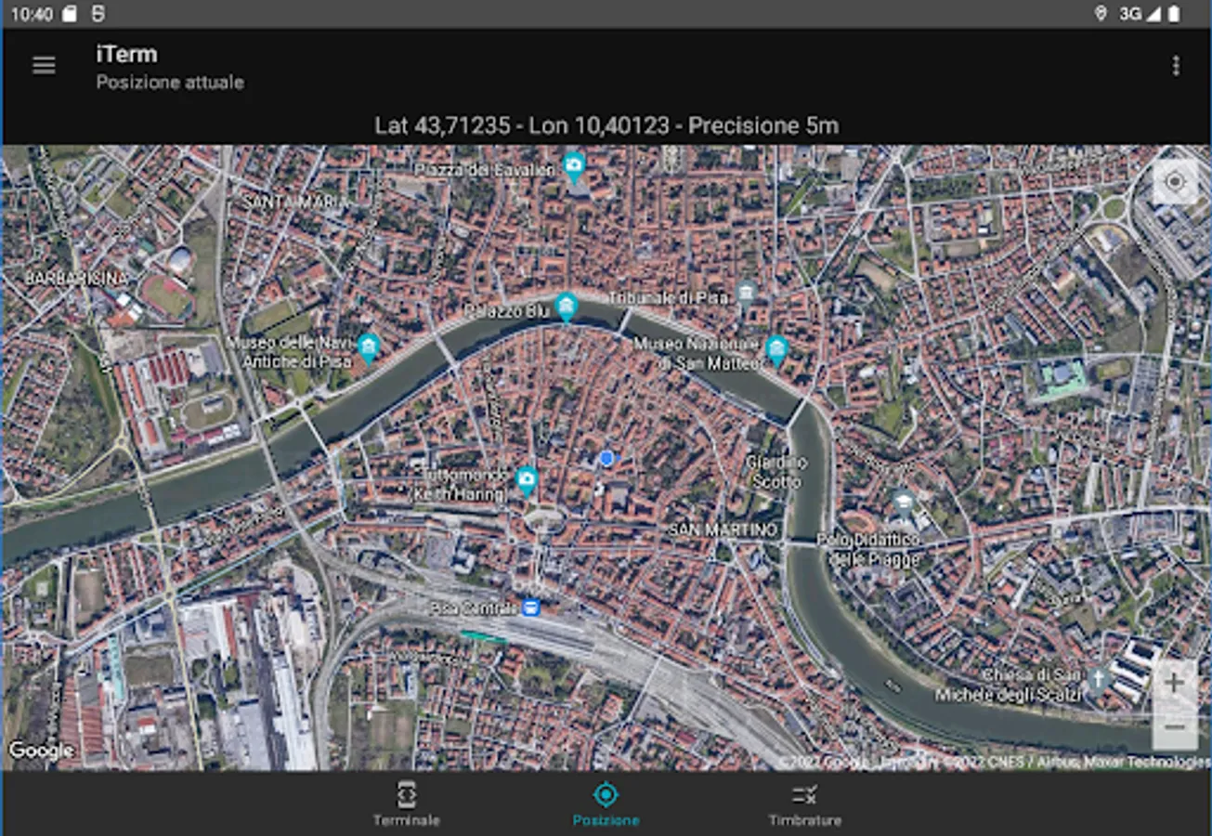Tap the Palazzo Blu museum marker
Image resolution: width=1212 pixels, height=836 pixels.
[x=566, y=307]
